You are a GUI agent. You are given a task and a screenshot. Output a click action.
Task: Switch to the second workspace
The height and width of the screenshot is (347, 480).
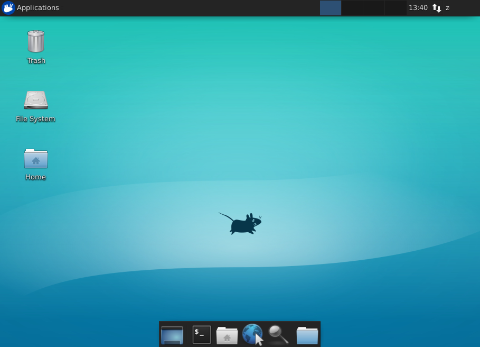tap(352, 7)
